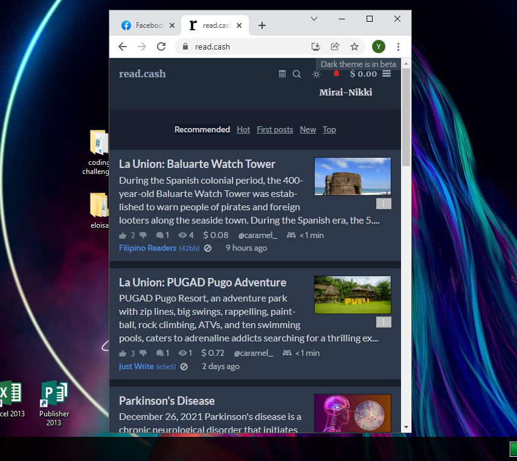Click the 9 hours ago timestamp

(246, 248)
